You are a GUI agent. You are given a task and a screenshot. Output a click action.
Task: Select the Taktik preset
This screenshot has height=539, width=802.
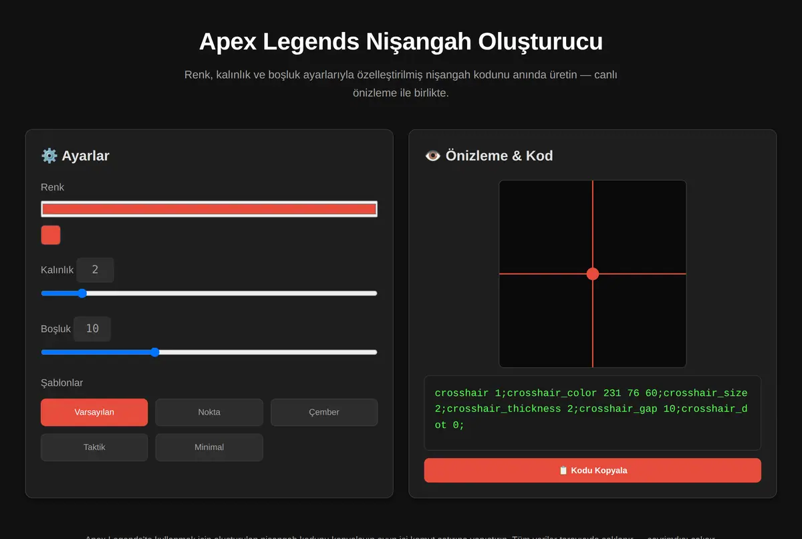[94, 447]
